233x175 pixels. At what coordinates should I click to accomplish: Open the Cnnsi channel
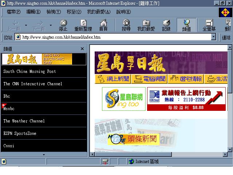tap(44, 146)
